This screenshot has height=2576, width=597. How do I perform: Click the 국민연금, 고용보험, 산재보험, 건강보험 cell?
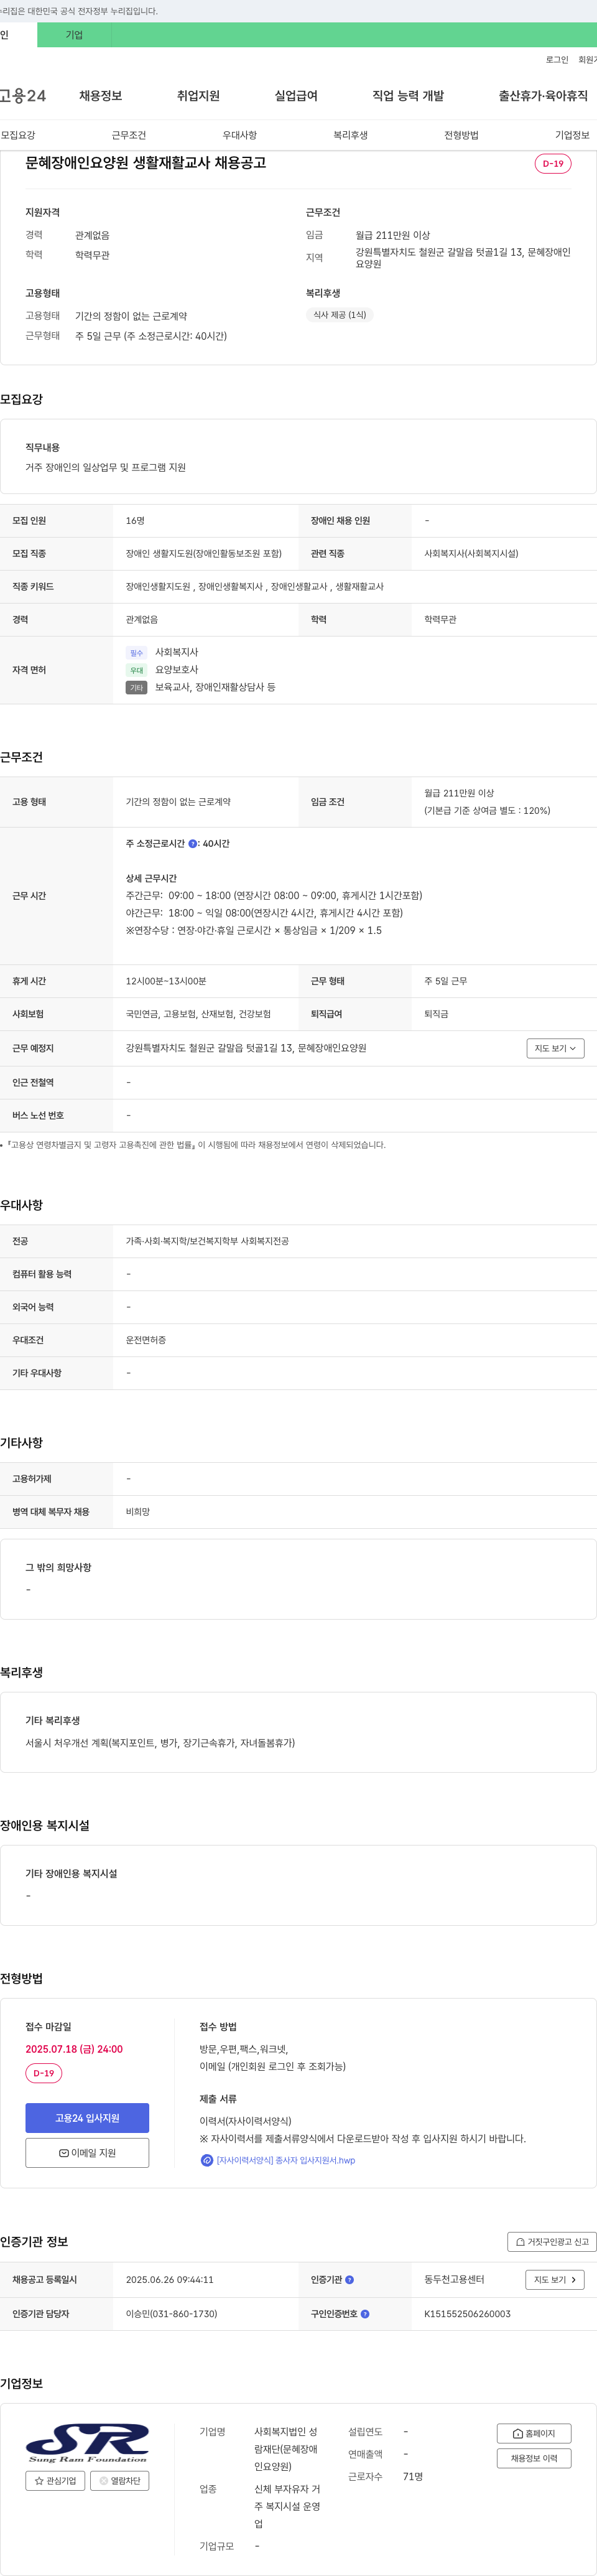(x=205, y=1014)
